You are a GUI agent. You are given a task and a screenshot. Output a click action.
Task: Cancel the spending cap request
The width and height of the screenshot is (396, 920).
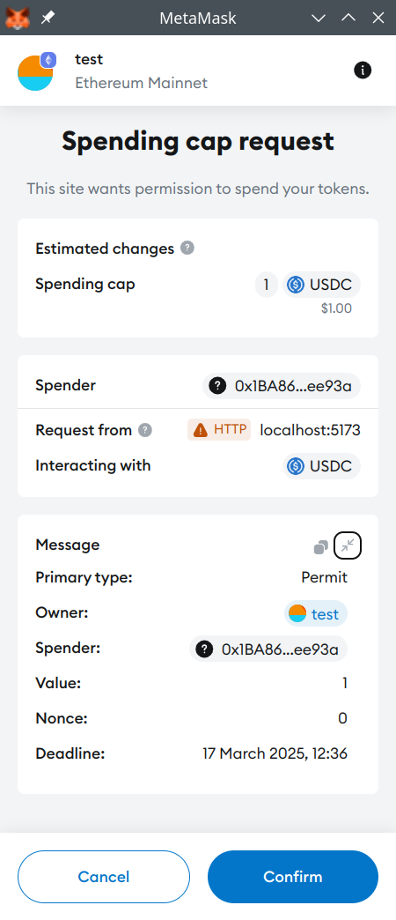point(104,877)
